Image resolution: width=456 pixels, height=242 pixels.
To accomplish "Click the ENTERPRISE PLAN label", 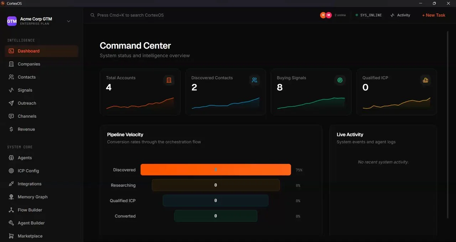I will tap(35, 24).
